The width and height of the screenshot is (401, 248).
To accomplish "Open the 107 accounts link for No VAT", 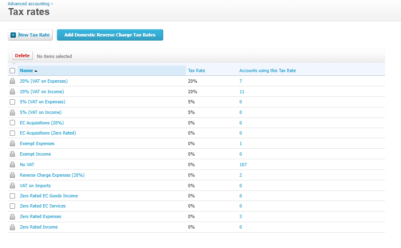I will pos(243,165).
